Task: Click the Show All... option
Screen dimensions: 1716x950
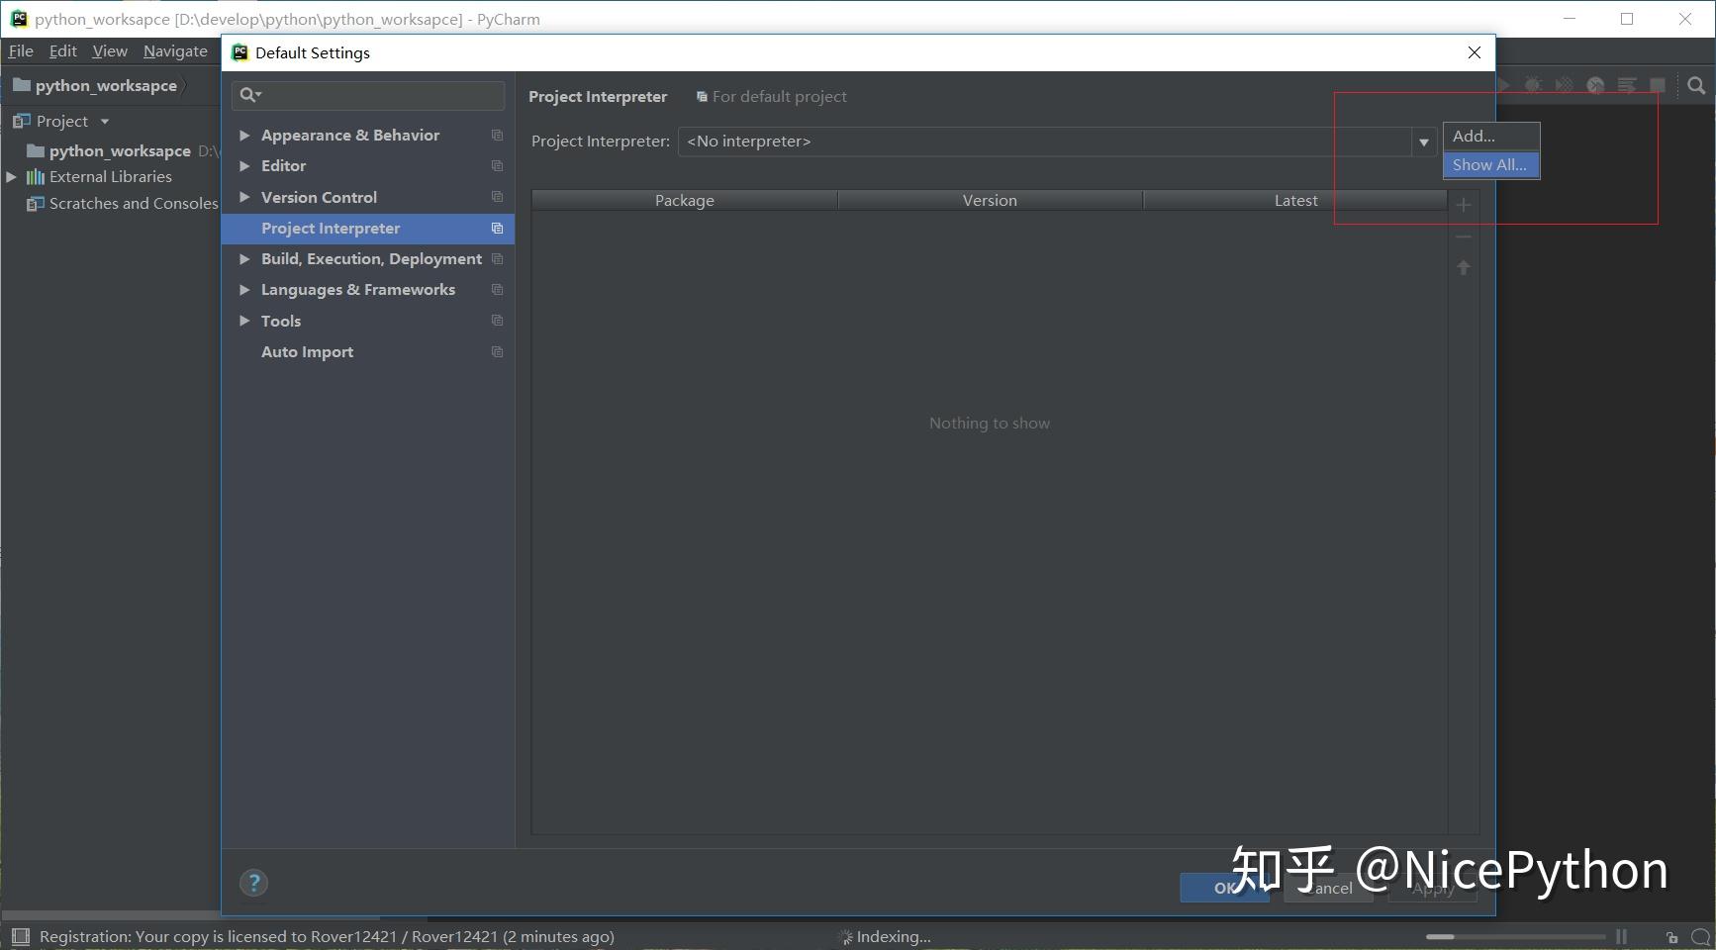Action: pos(1489,164)
